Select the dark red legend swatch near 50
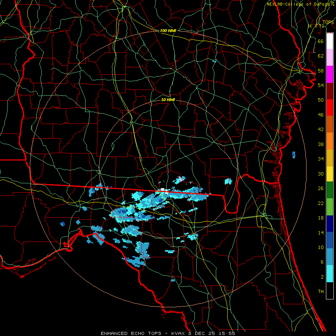Image resolution: width=336 pixels, height=336 pixels. [330, 91]
